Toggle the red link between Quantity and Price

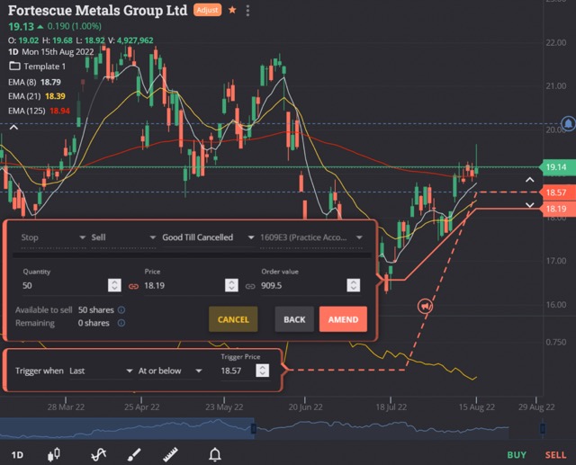pos(132,286)
